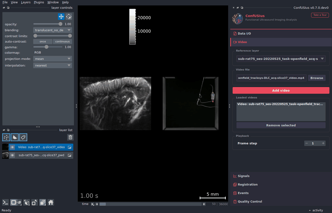Open the interpolation dropdown

click(x=53, y=65)
